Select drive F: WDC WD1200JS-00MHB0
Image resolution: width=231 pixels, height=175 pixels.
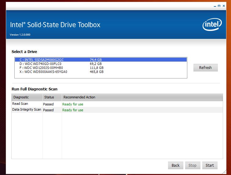click(x=101, y=68)
